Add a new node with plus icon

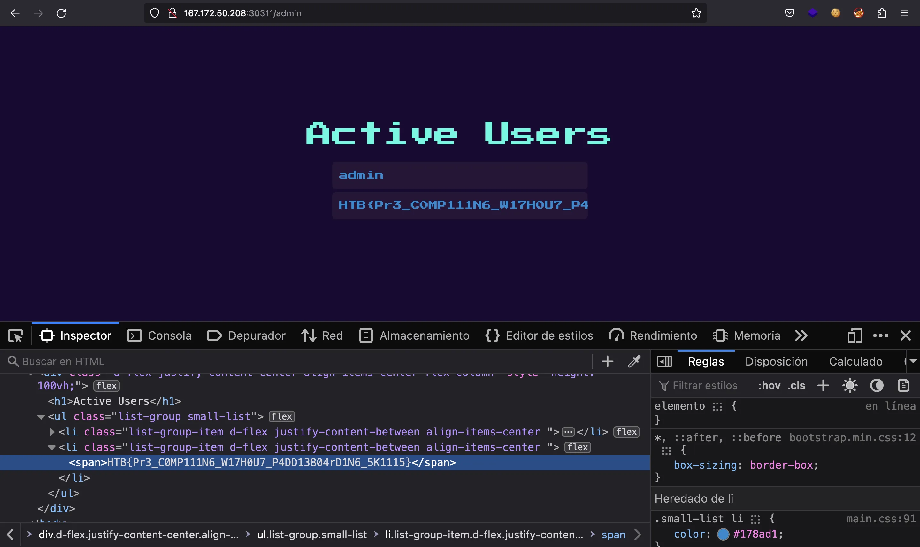pos(608,361)
